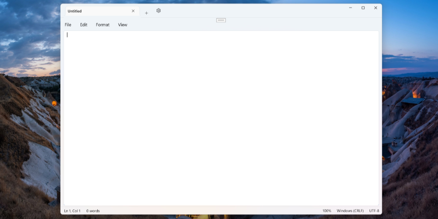Open the Format menu
Screen dimensions: 438x219
point(103,25)
